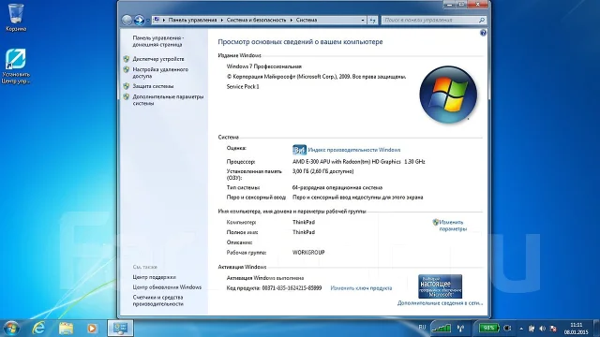
Task: Open Центр обновления Windows link
Action: [x=167, y=287]
